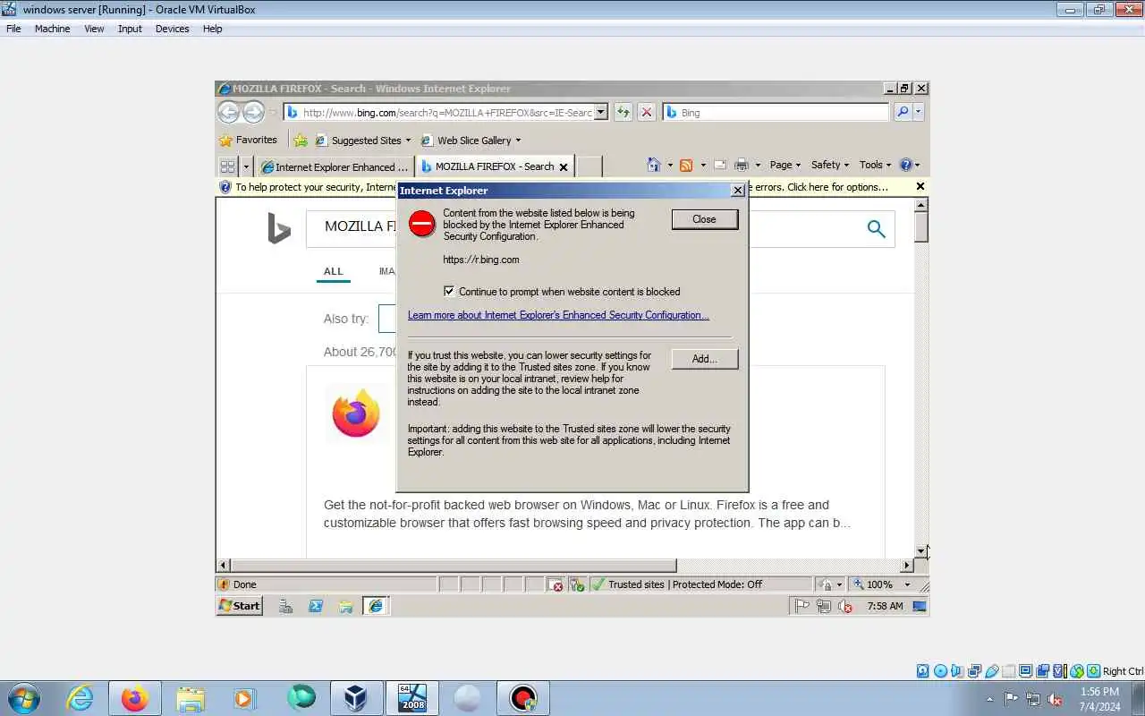The height and width of the screenshot is (716, 1145).
Task: Click Close button in the dialog
Action: pos(704,219)
